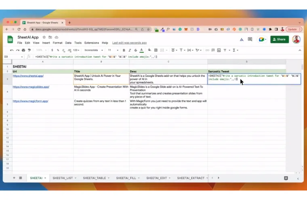Open the Format menu
This screenshot has height=200, width=307.
click(57, 43)
